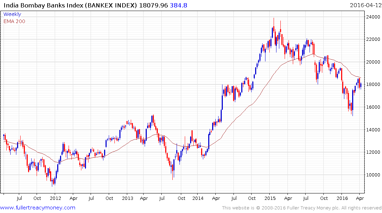Click the date 2016-04-12 in the header

[x=365, y=5]
